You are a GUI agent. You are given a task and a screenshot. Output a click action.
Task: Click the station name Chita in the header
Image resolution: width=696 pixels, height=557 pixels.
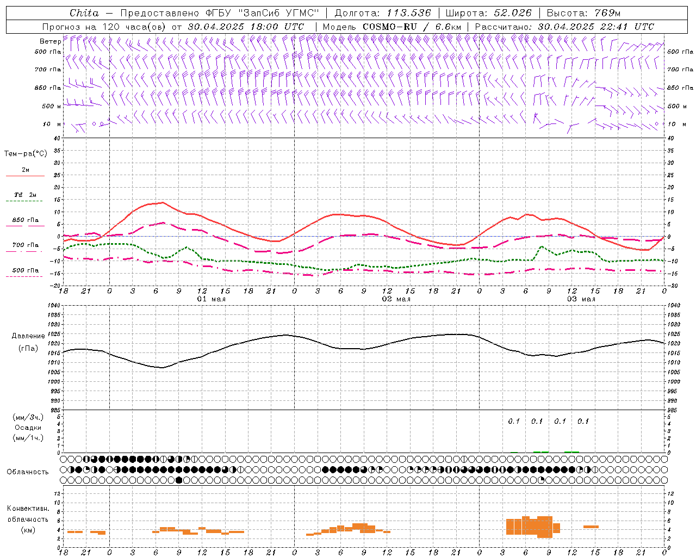pos(84,13)
